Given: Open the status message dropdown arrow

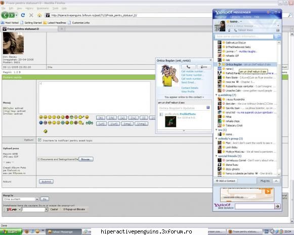Looking at the screenshot, I should point(278,26).
